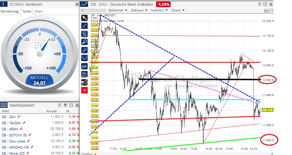Click the exclamation icon of EUWAX Sentiment
Viewport: 292px width, 155px height.
point(4,4)
